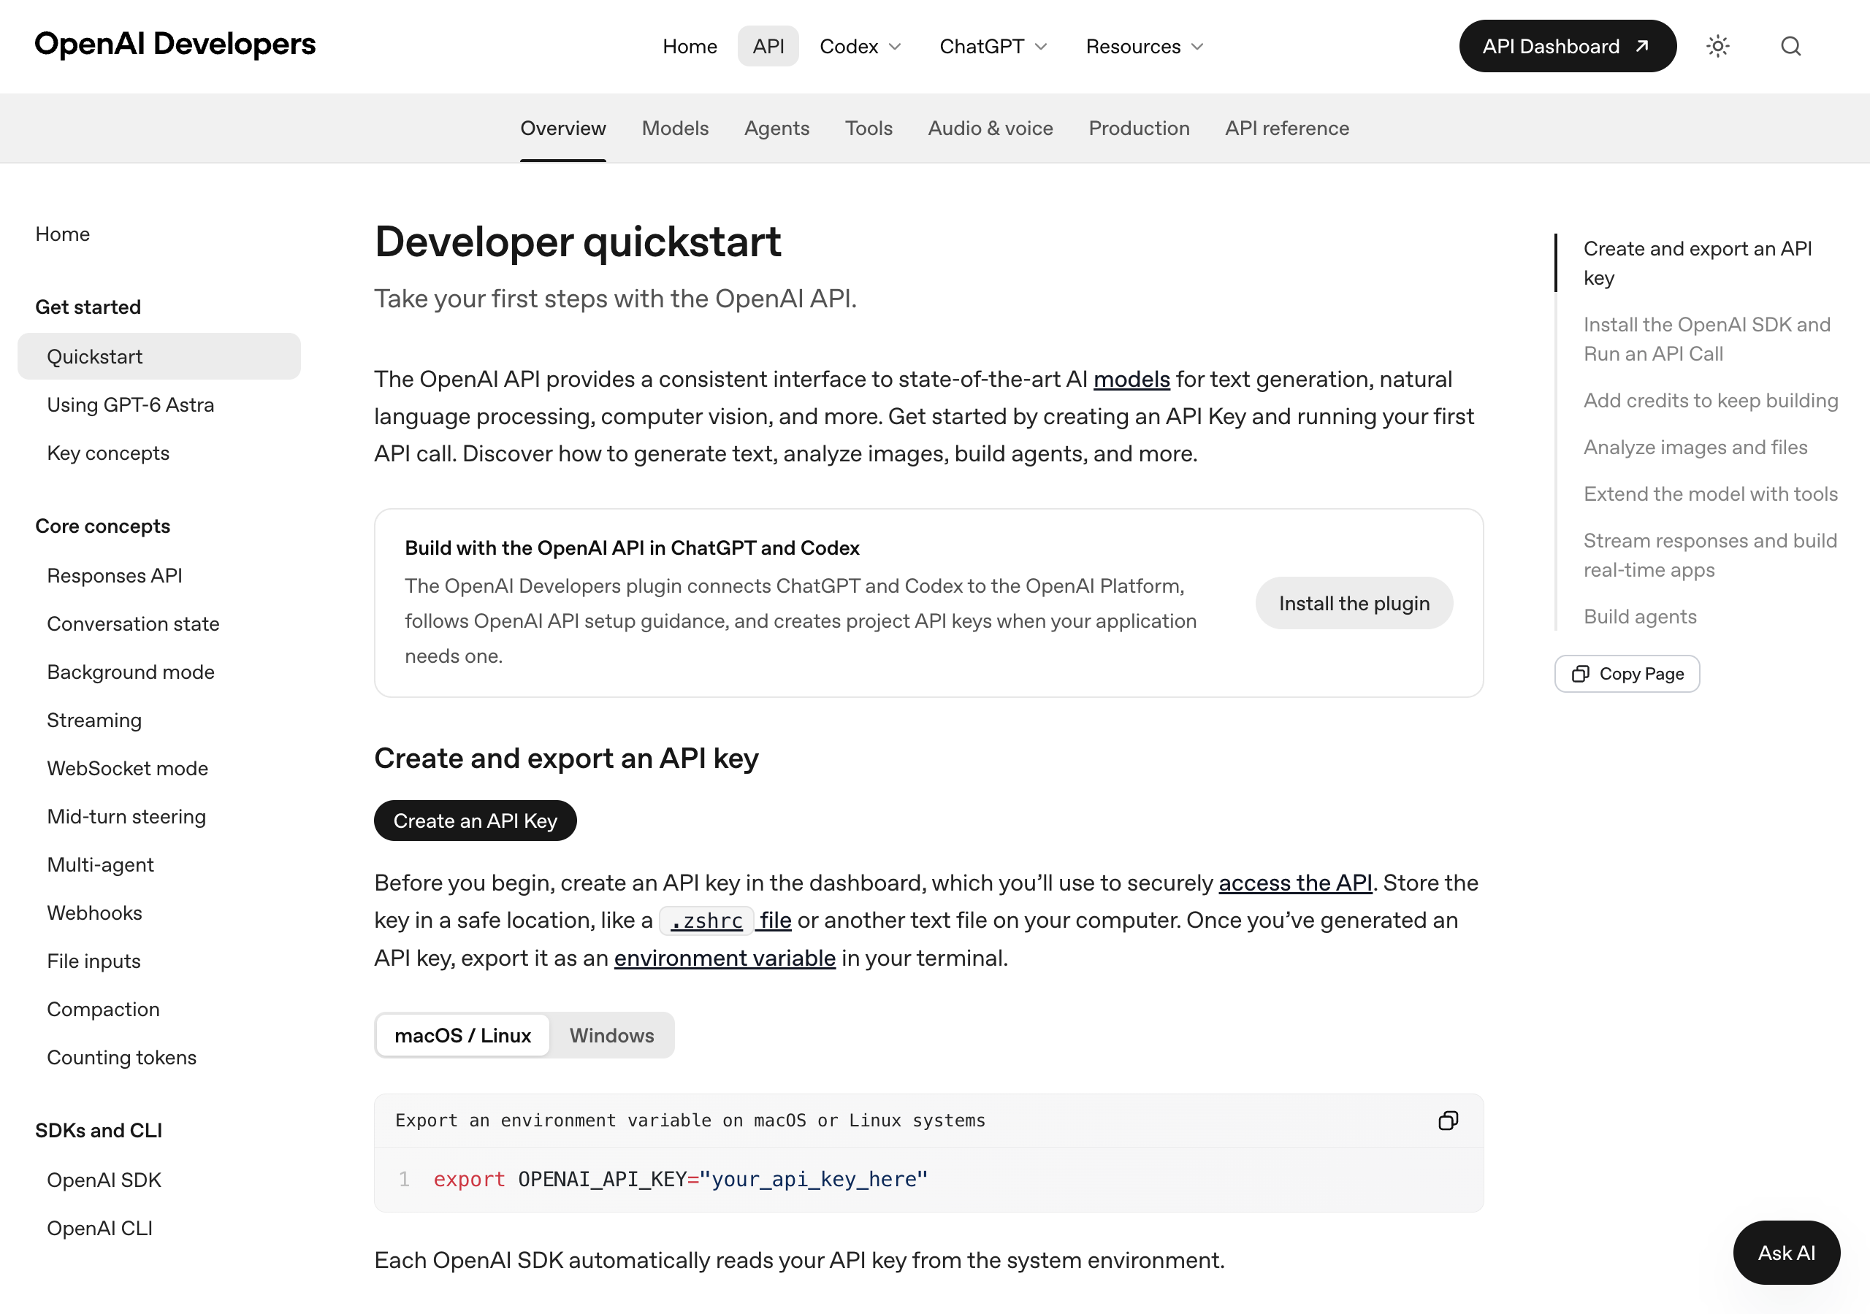
Task: Open the API reference tab
Action: point(1287,128)
